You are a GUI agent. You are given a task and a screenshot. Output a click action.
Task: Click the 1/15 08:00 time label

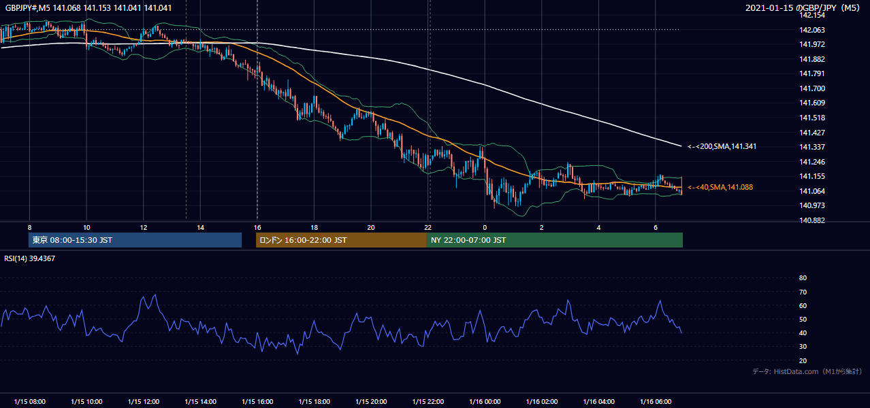pyautogui.click(x=30, y=402)
